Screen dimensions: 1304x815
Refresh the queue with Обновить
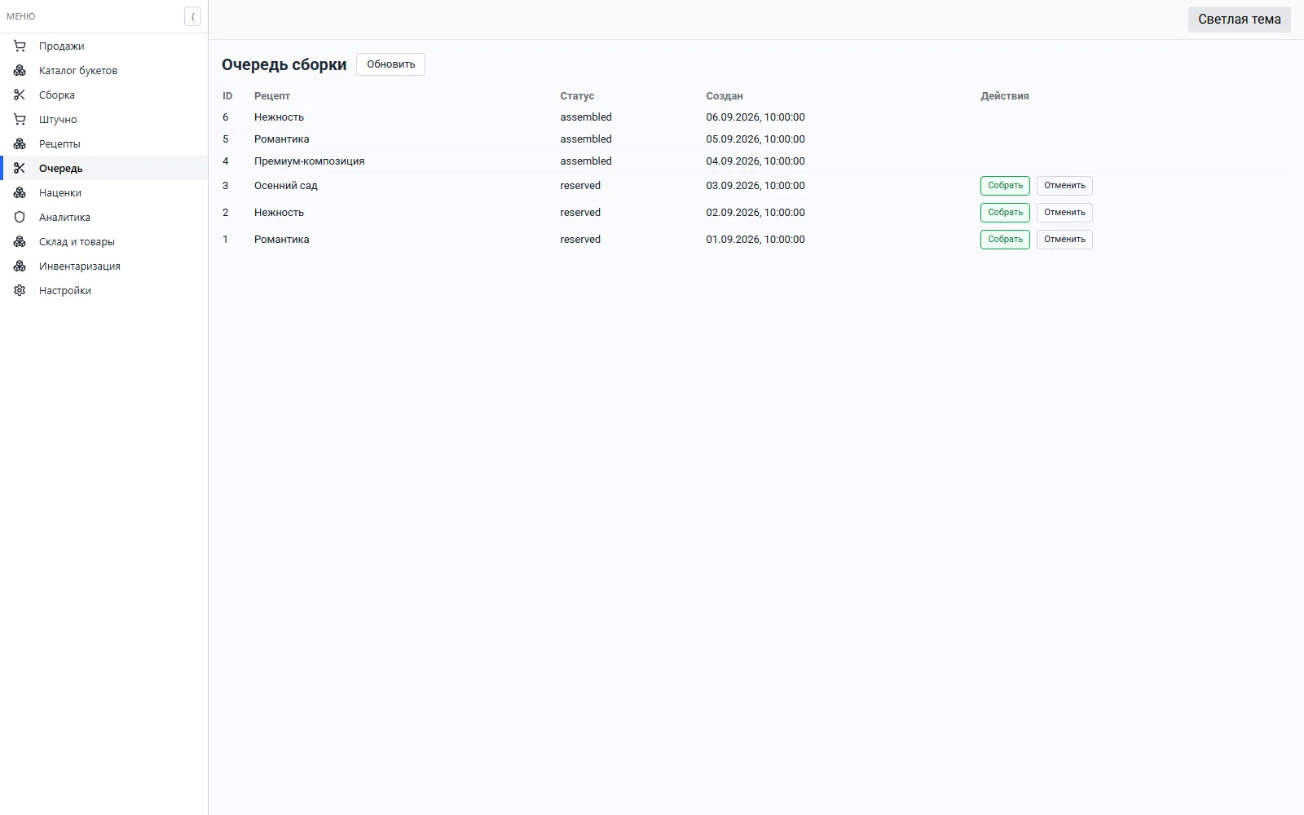(x=390, y=64)
